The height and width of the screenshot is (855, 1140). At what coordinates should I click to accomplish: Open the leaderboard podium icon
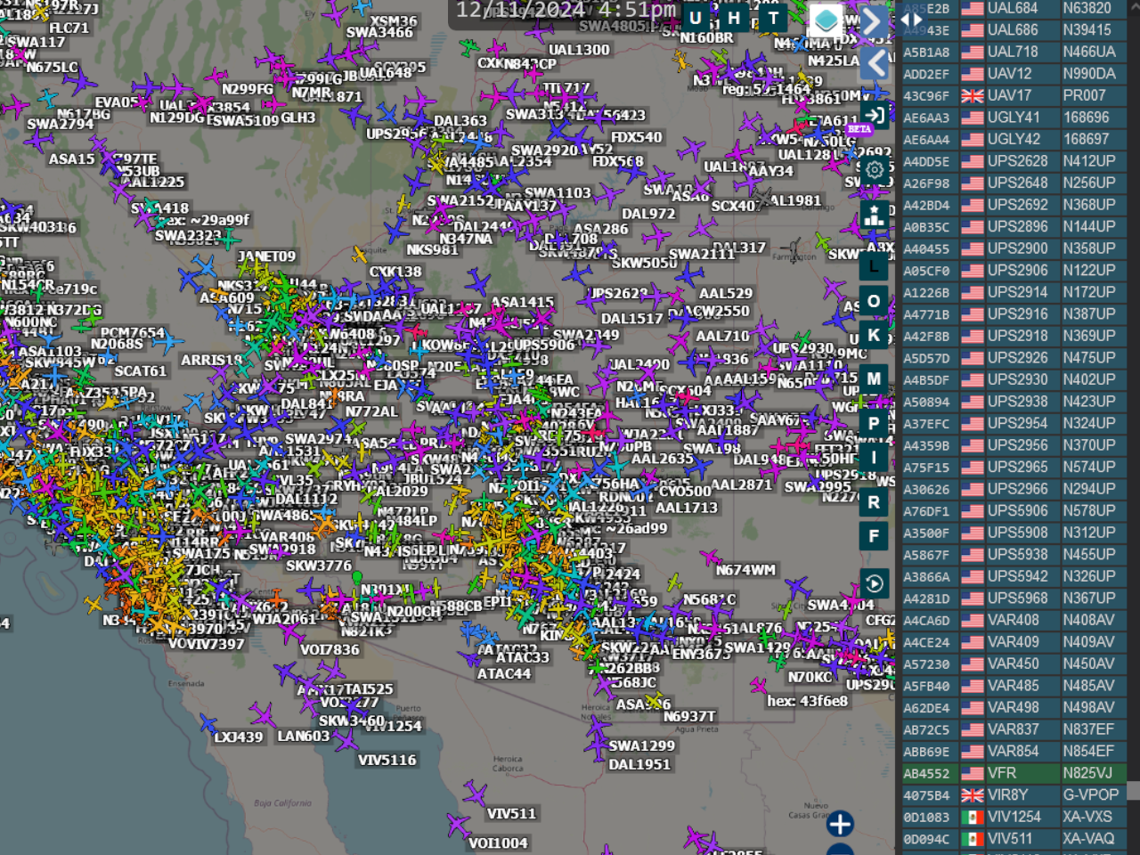pos(874,216)
